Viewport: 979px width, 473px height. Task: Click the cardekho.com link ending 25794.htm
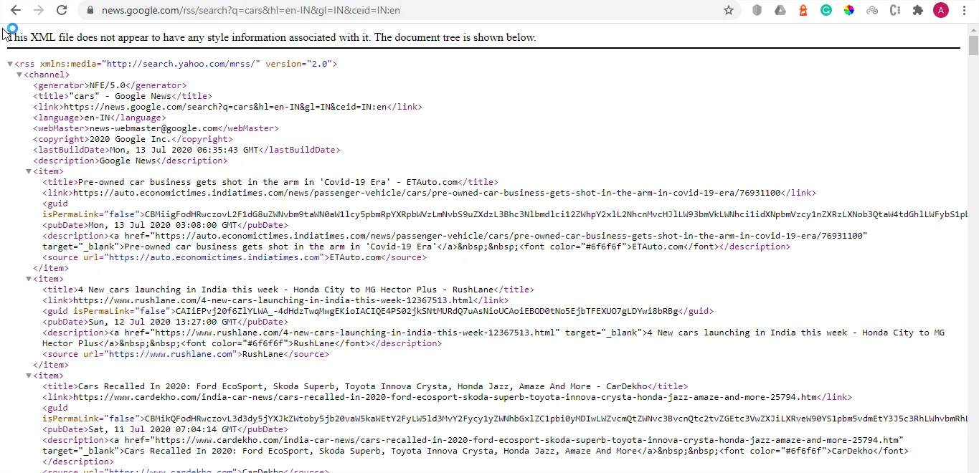(x=447, y=397)
